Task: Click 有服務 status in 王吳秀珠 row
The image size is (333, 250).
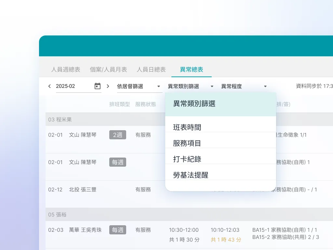Action: (143, 230)
